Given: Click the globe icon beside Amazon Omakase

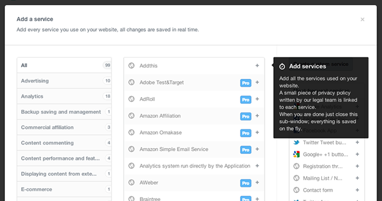Looking at the screenshot, I should click(132, 133).
